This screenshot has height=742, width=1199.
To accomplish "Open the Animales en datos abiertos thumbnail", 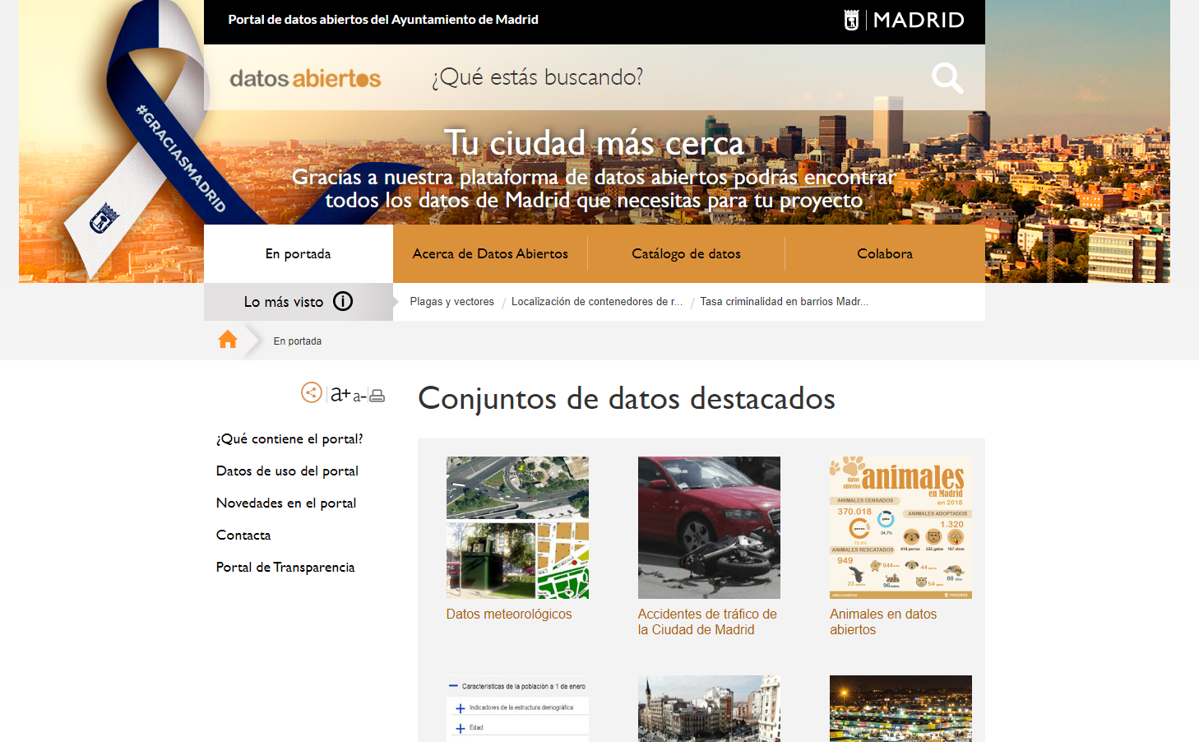I will point(900,527).
